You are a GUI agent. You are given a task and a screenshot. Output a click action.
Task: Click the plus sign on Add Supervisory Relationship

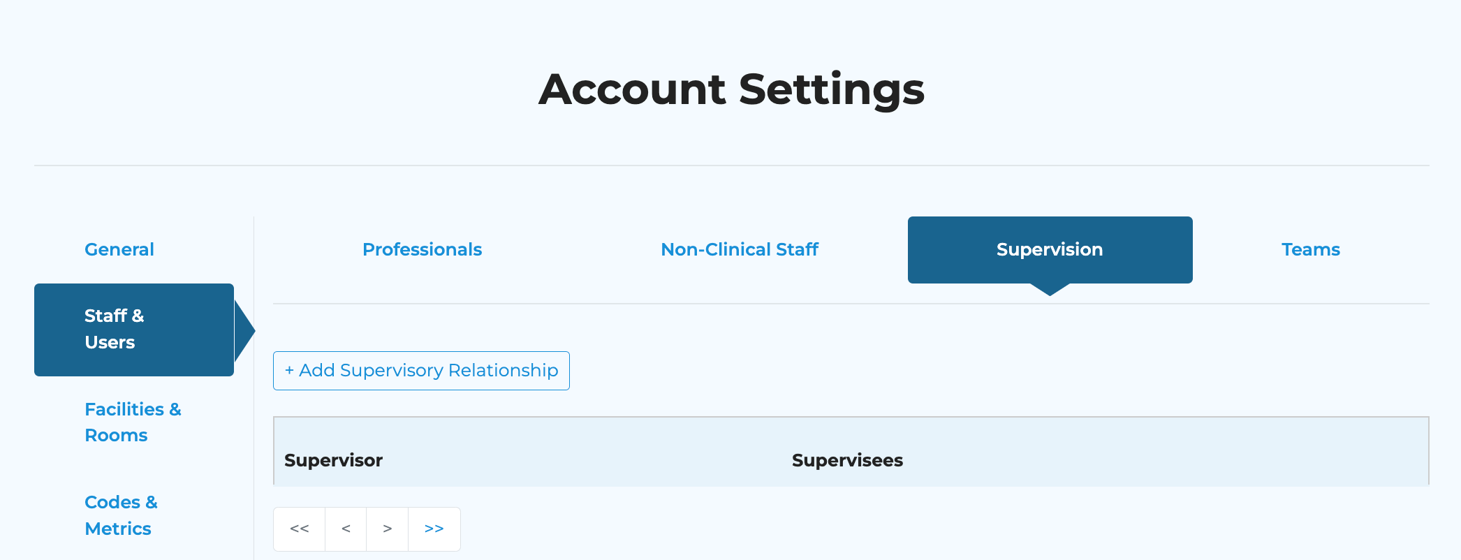point(289,371)
